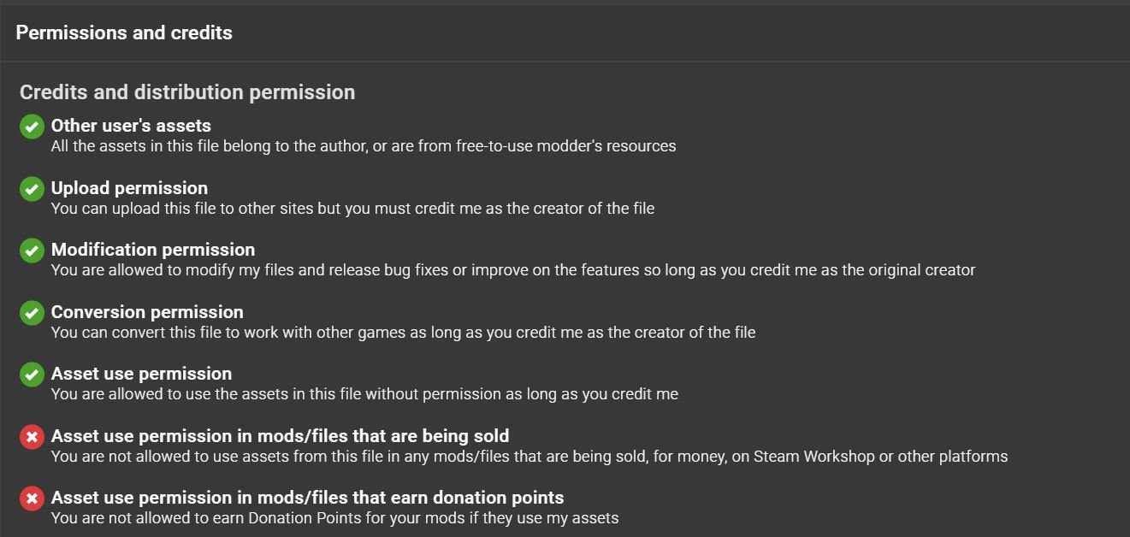Select the Other user's assets title
Viewport: 1130px width, 537px height.
point(131,126)
